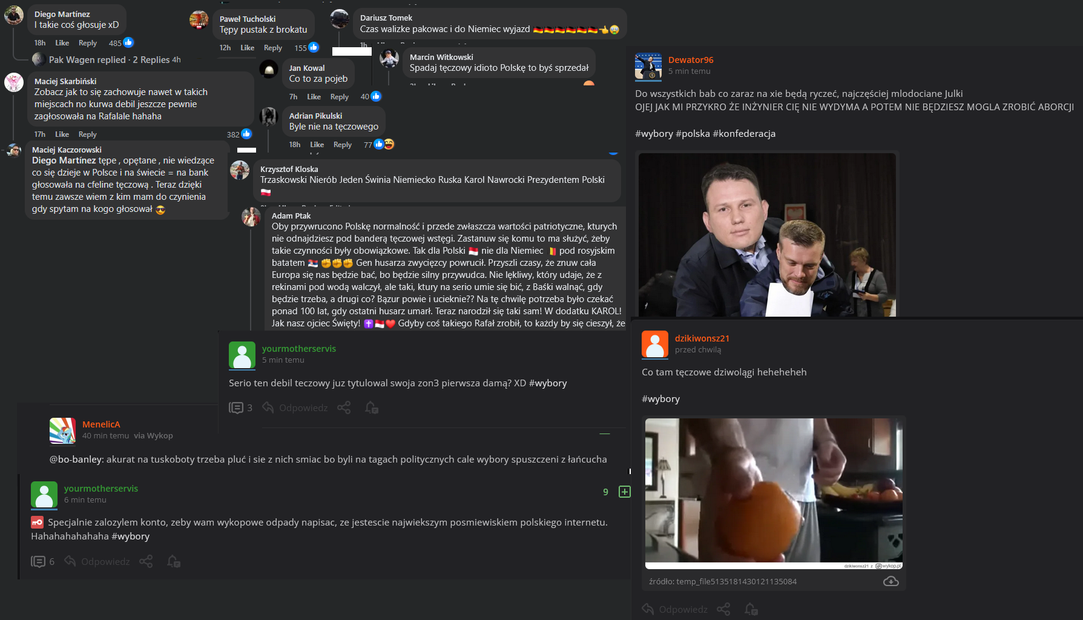The height and width of the screenshot is (620, 1083).
Task: Click bell icon under the 'Specjalnie zalozylem' post
Action: pyautogui.click(x=174, y=561)
